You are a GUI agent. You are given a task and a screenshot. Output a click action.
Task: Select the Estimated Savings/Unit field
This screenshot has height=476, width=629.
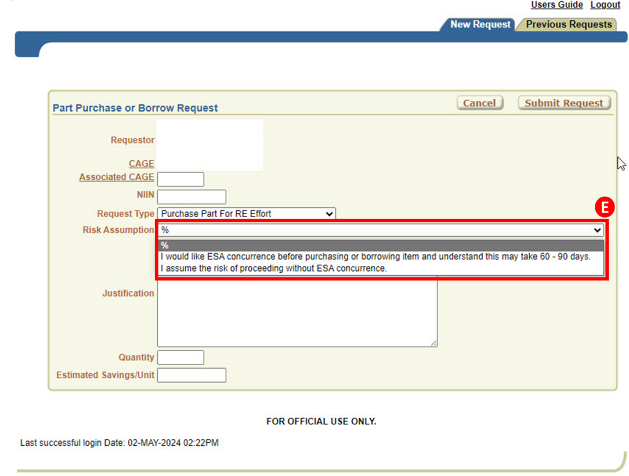click(x=191, y=375)
